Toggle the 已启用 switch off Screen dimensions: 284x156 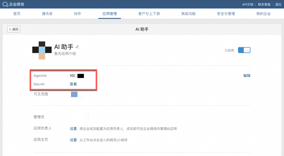tap(244, 50)
